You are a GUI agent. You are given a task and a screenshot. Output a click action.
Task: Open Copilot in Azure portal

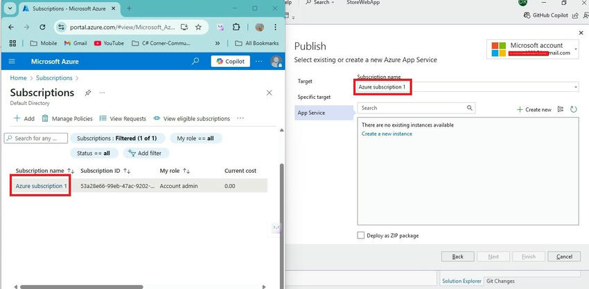230,62
